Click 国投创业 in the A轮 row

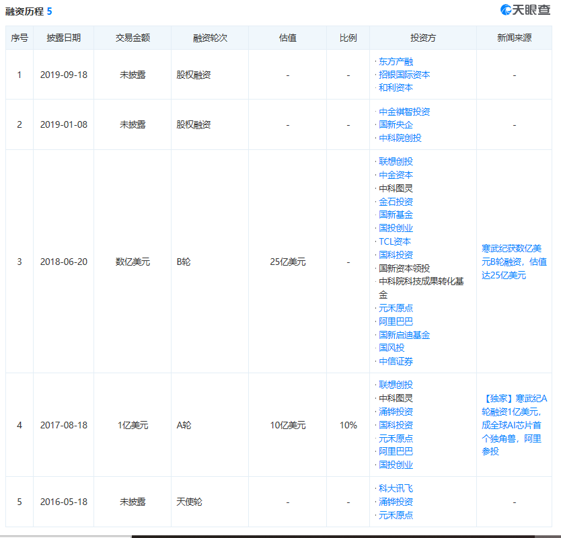396,465
